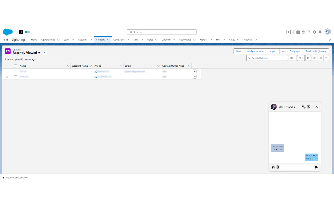
Task: Open the App Launcher grid icon
Action: (6, 40)
